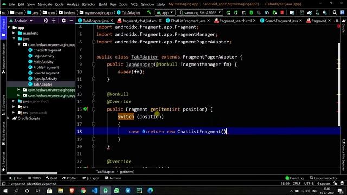The image size is (347, 195).
Task: Click the Make Project hammer icon
Action: pos(149,12)
